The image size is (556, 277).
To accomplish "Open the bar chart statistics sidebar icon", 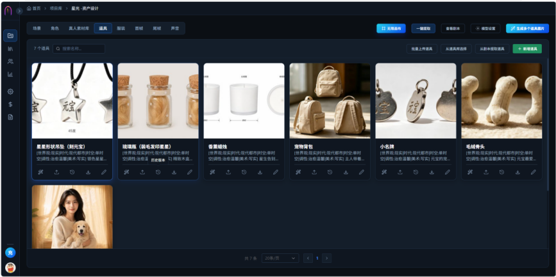I will (x=10, y=74).
